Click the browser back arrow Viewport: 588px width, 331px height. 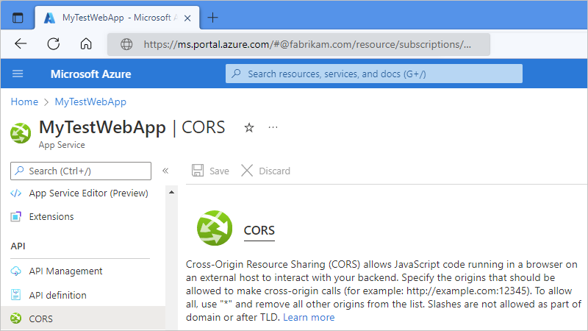[x=21, y=43]
